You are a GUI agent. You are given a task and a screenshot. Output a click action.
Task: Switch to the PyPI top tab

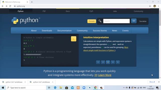91,11
